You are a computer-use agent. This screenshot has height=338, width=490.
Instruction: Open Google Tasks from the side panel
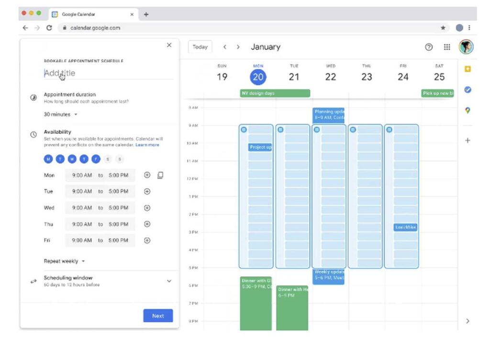tap(468, 89)
